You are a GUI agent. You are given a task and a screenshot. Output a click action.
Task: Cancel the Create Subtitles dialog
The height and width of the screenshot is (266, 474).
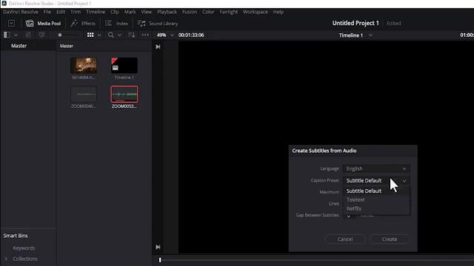pyautogui.click(x=345, y=239)
